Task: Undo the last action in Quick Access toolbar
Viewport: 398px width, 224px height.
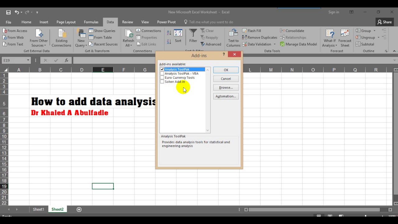Action: coord(17,12)
